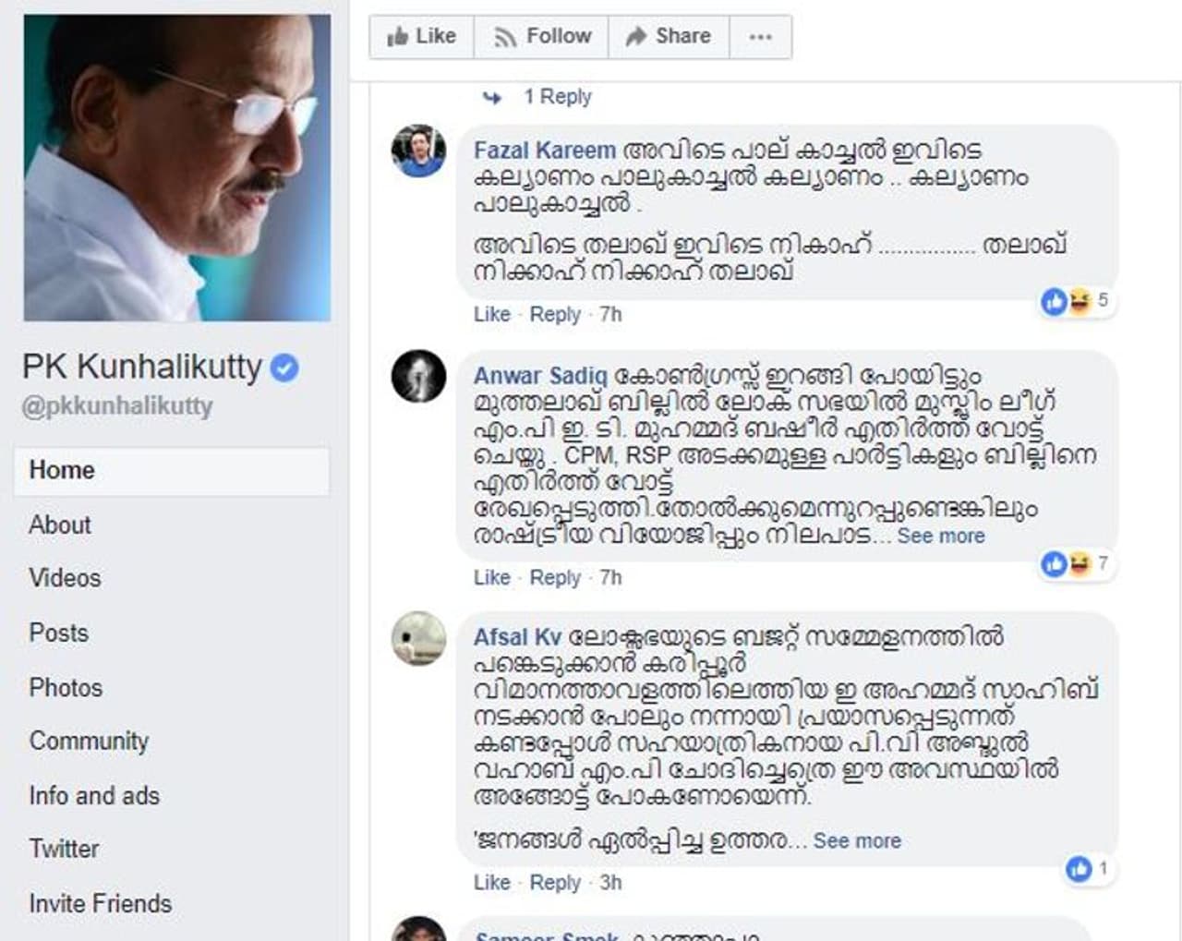The height and width of the screenshot is (941, 1182).
Task: View reactions on Anwar Sadiq's comment
Action: click(1076, 562)
